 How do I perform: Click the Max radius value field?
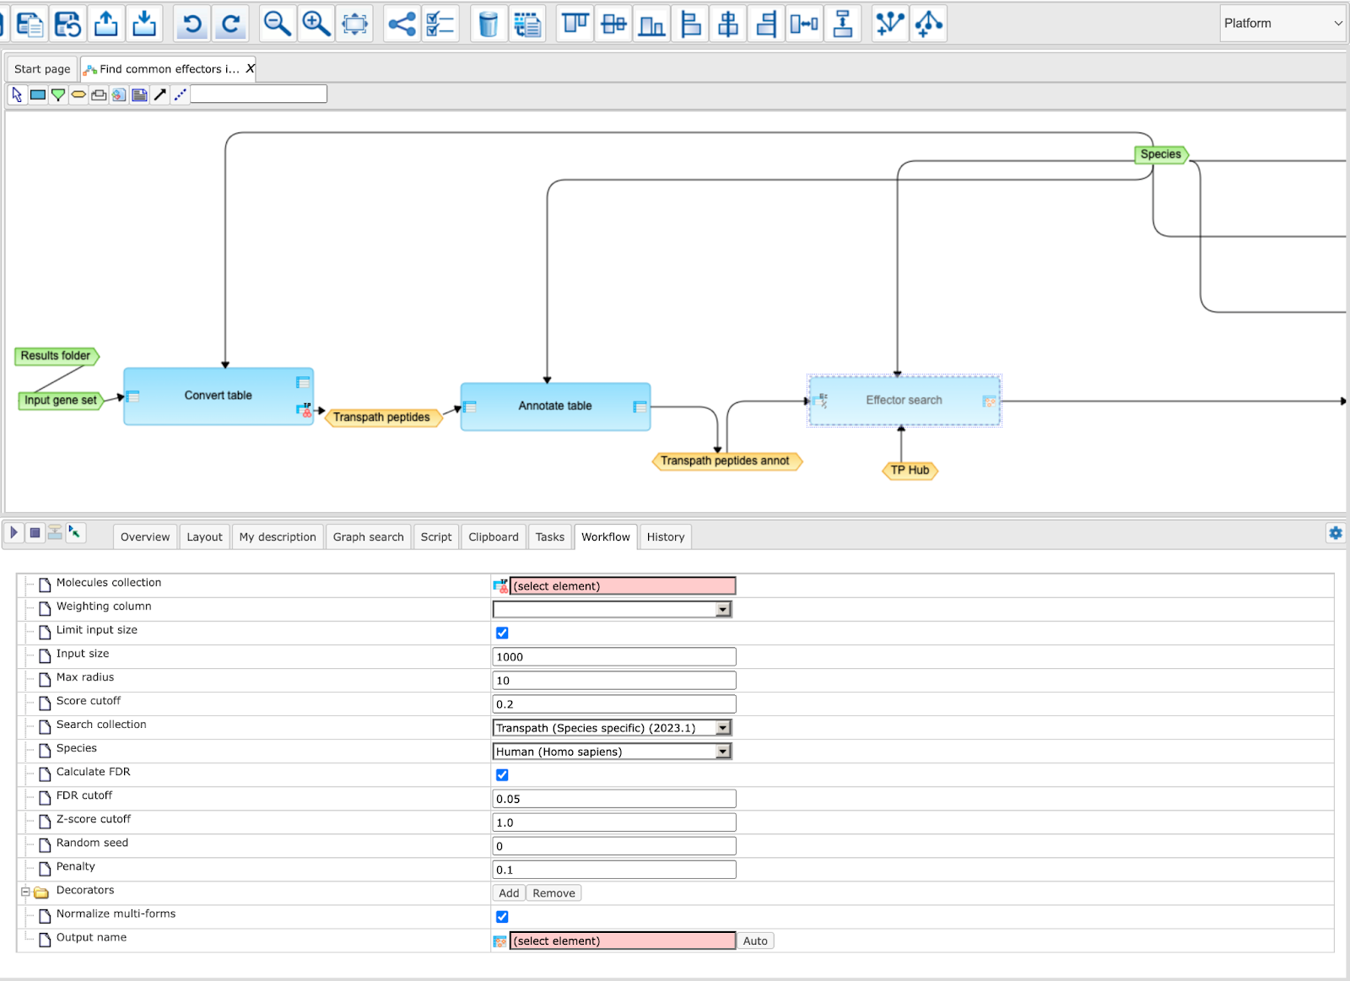pyautogui.click(x=614, y=680)
